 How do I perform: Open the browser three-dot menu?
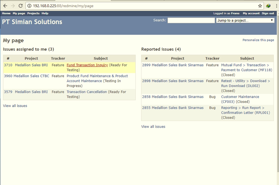coord(276,6)
